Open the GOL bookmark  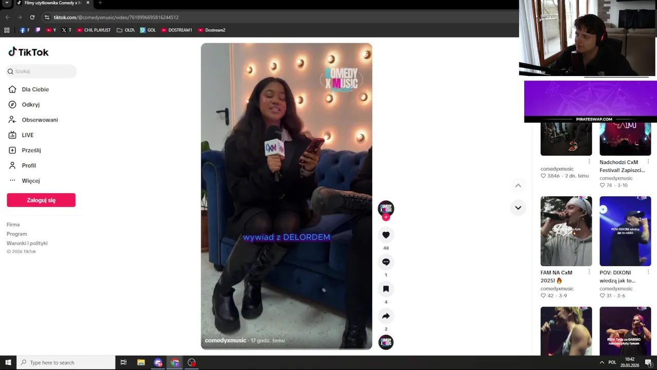coord(148,30)
